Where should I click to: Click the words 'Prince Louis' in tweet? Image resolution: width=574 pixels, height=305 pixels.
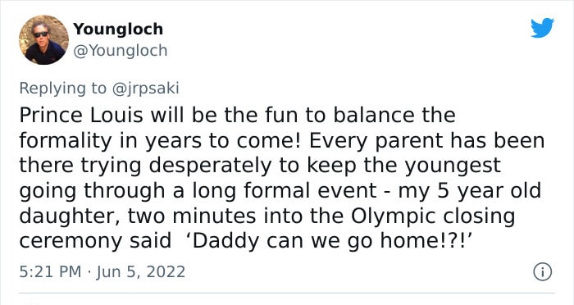click(x=81, y=115)
